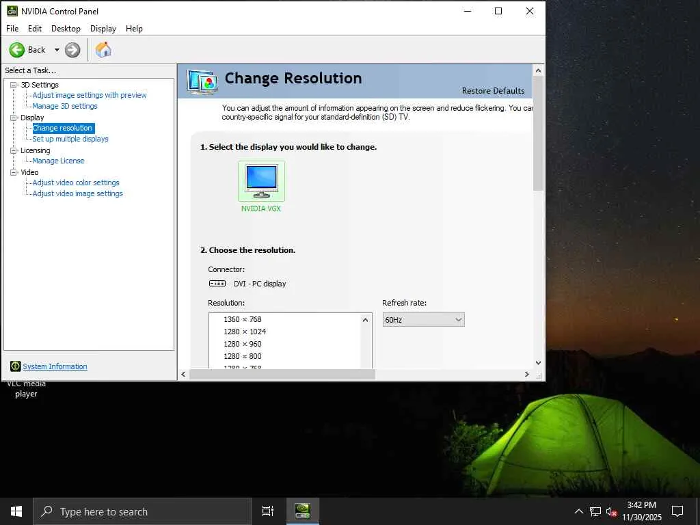This screenshot has height=525, width=700.
Task: Select Change resolution task
Action: coord(62,128)
